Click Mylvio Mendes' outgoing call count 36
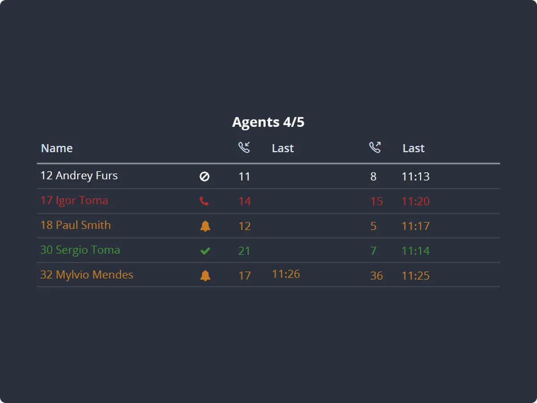 click(376, 276)
